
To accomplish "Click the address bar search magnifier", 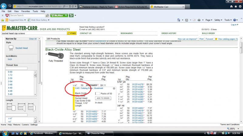I will click(64, 6).
